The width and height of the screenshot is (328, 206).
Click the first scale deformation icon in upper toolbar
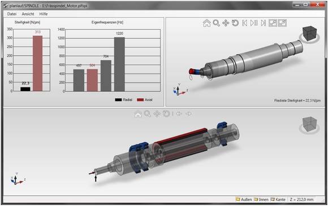point(273,23)
